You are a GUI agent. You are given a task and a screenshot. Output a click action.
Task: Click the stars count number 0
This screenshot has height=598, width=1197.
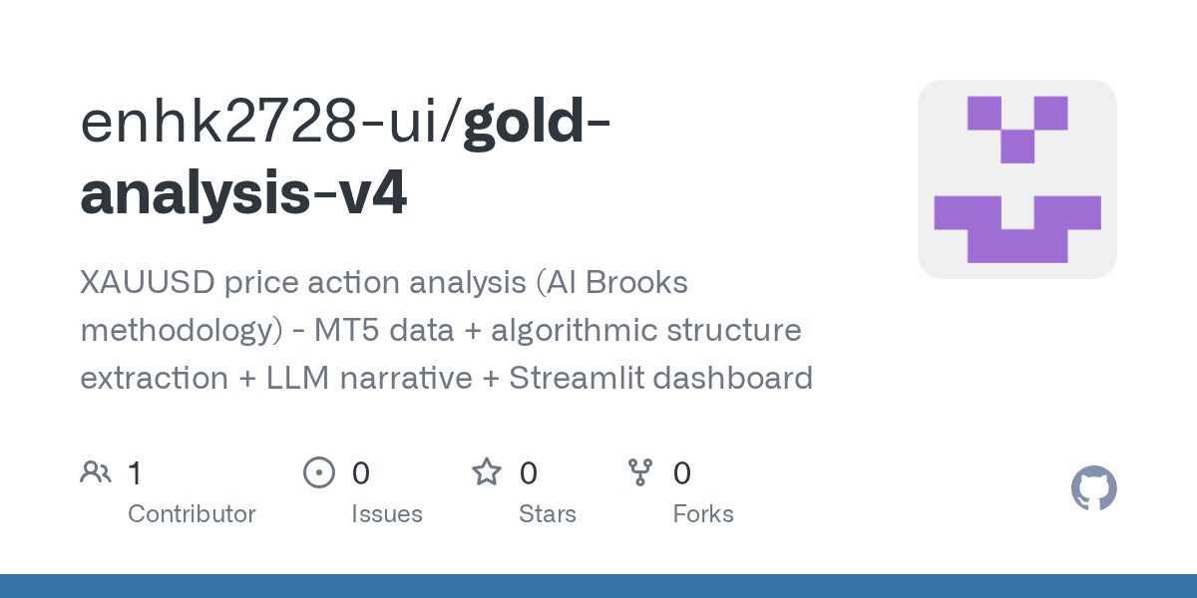529,472
